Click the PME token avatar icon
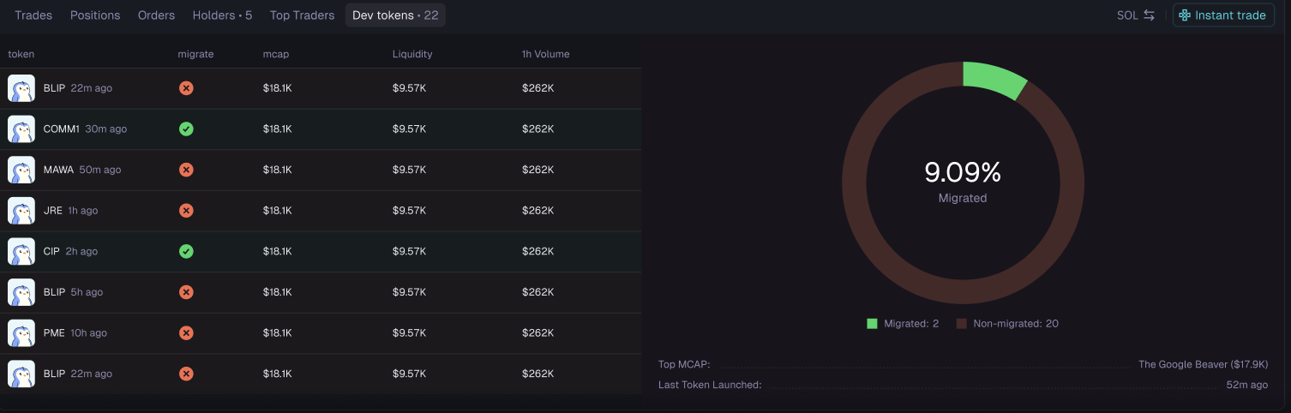 tap(21, 333)
